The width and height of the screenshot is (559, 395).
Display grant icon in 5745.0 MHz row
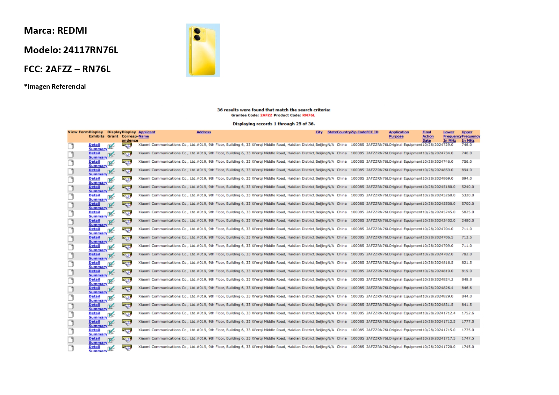point(111,214)
